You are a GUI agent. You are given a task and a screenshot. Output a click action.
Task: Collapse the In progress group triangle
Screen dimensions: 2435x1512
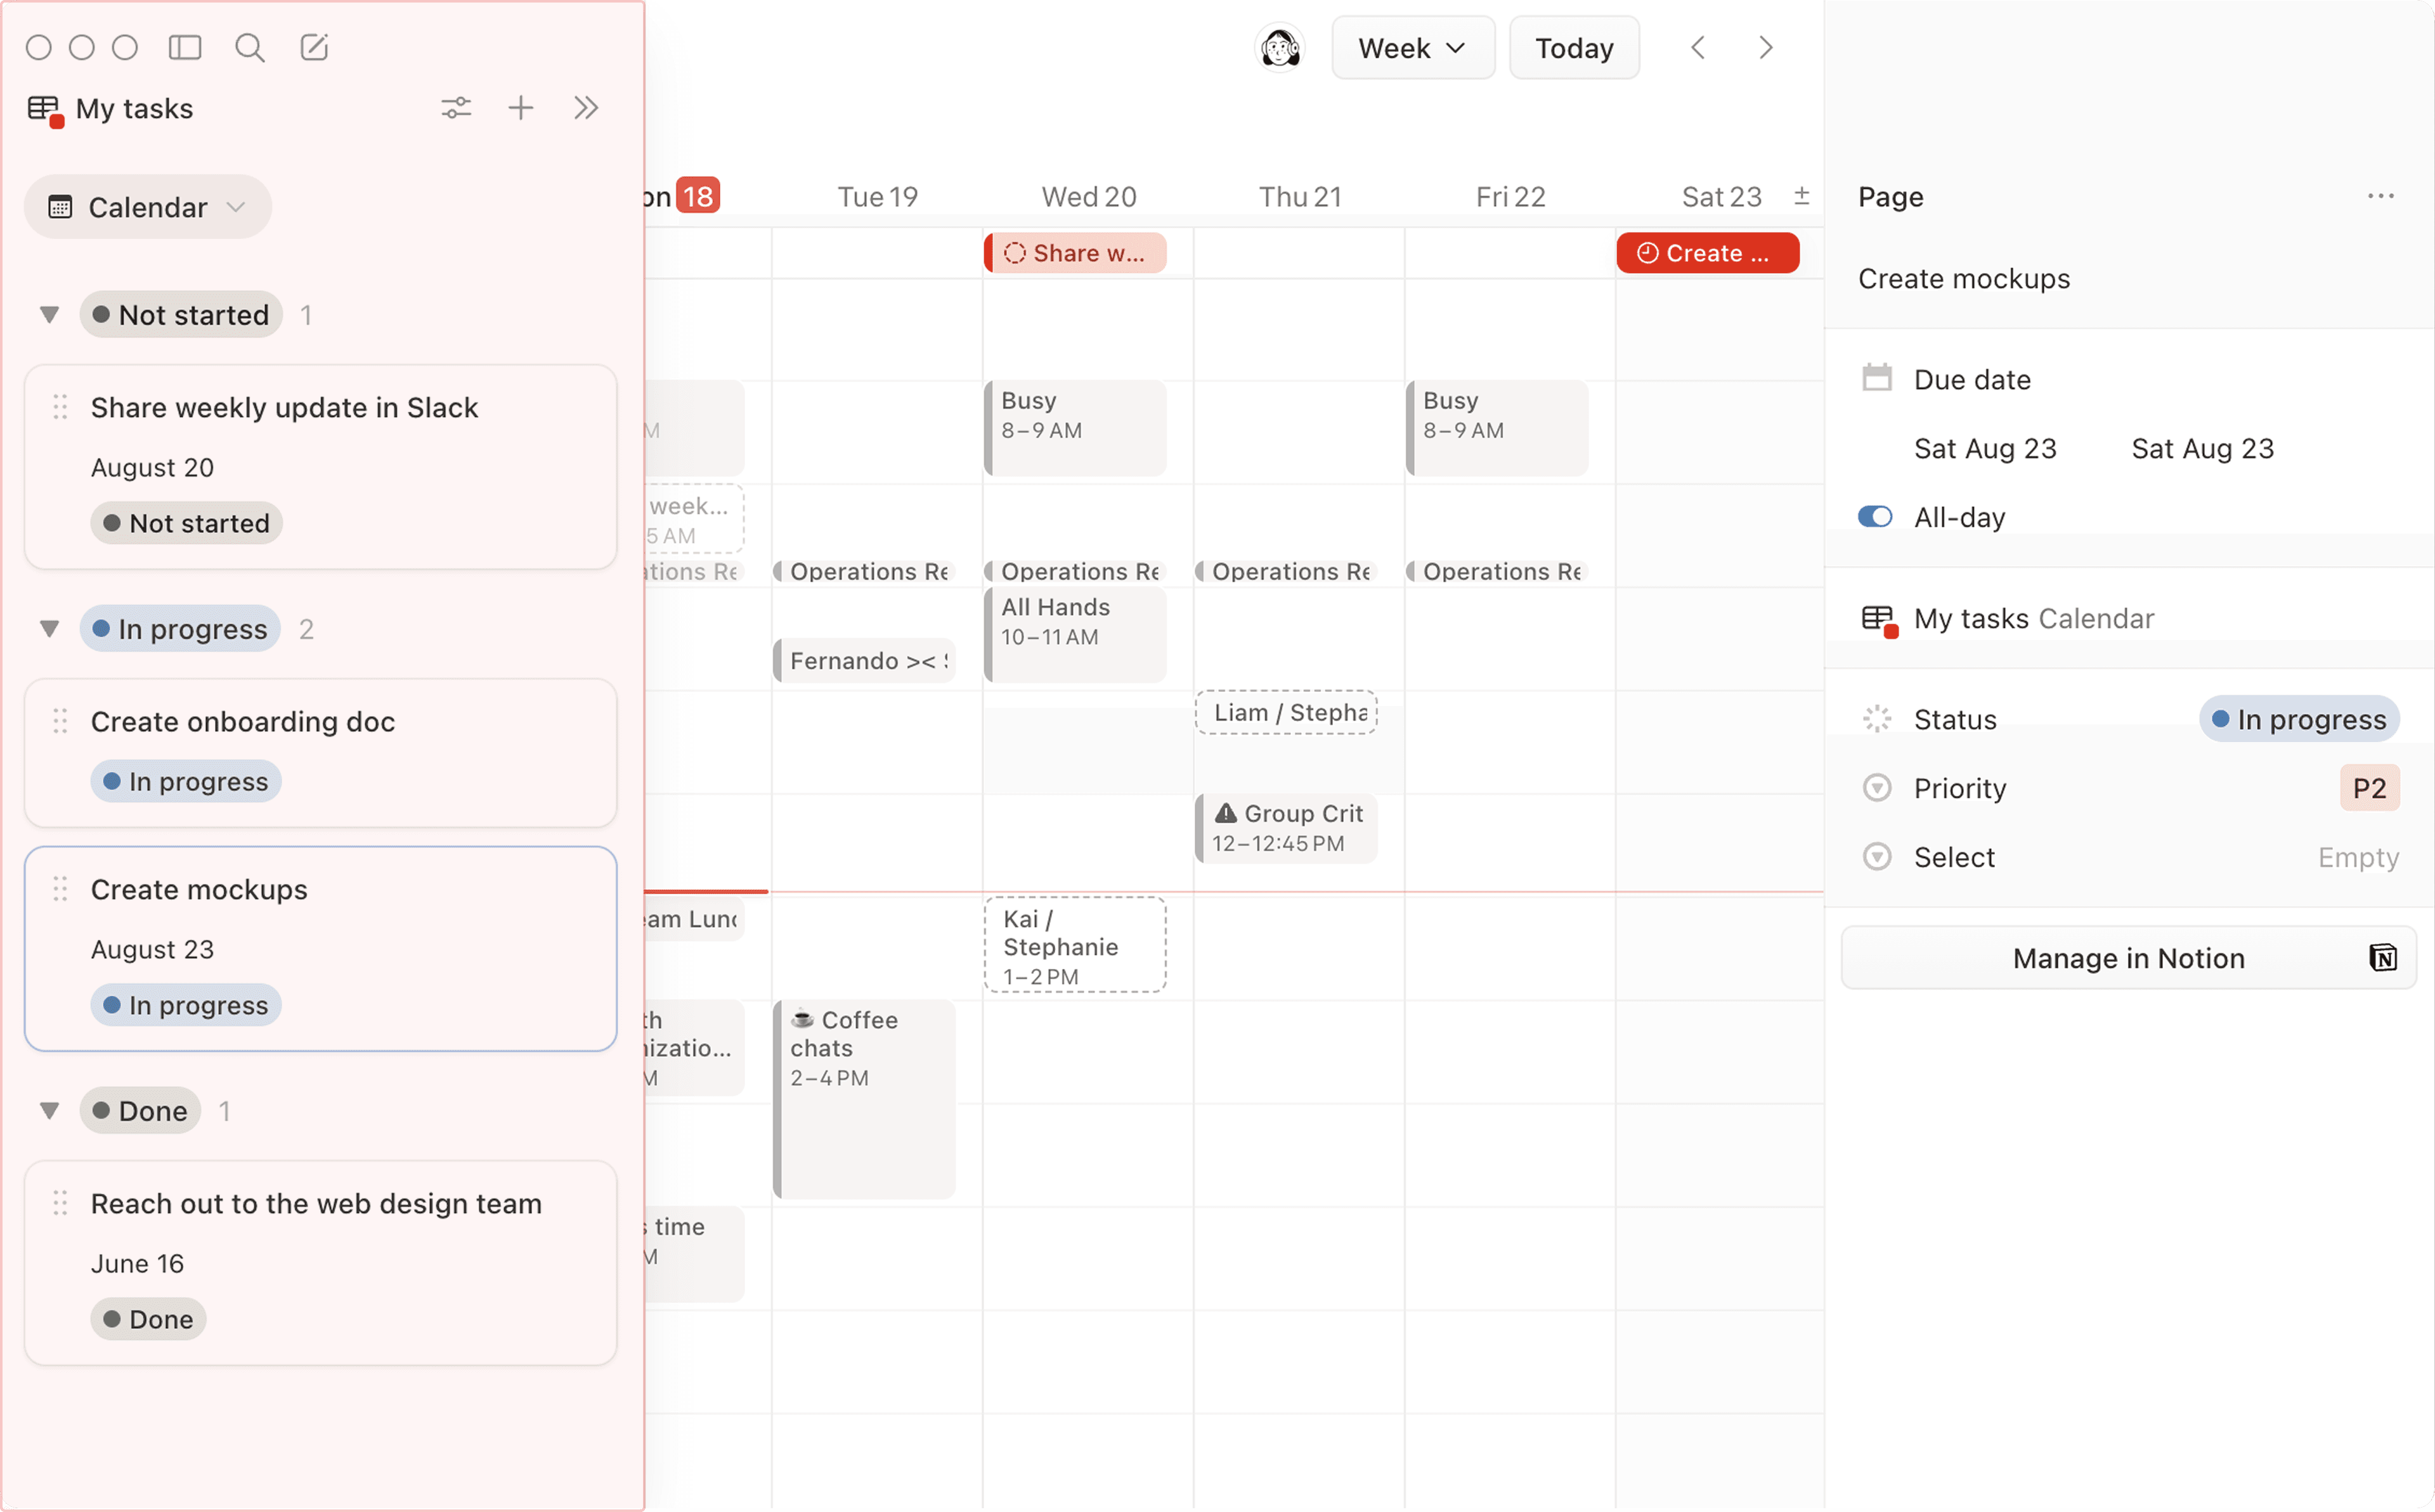pos(49,629)
